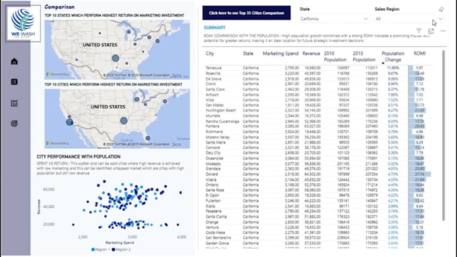457x257 pixels.
Task: Open more options ellipsis on table visual
Action: pos(443,31)
